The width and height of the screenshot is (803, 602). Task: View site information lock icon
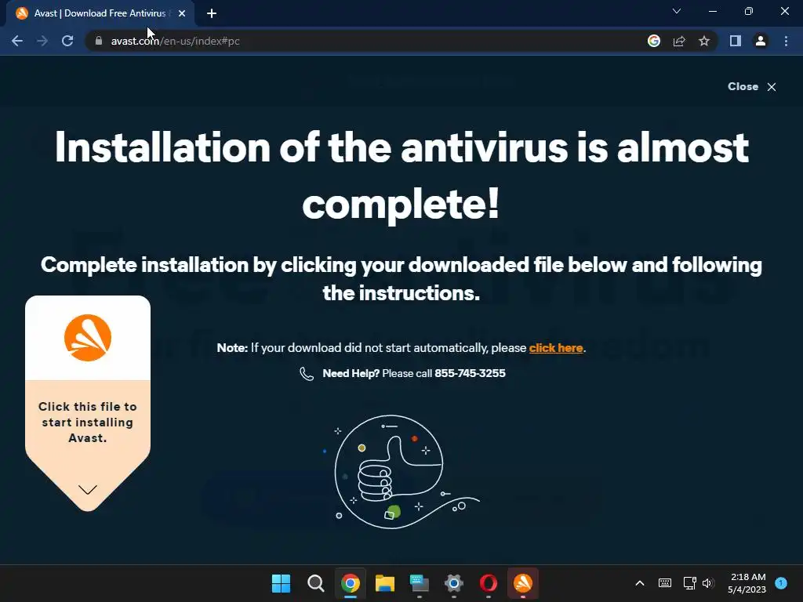click(x=99, y=41)
